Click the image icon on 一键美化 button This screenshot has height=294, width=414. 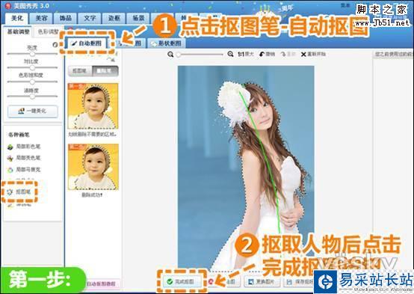tap(21, 111)
